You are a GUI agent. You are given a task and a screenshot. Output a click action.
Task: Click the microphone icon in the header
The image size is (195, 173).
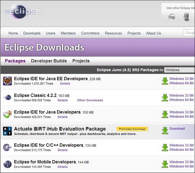[186, 17]
